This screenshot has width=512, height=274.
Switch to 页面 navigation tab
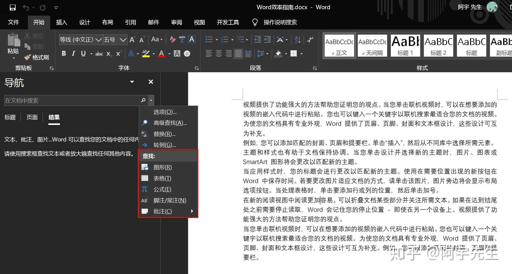pos(32,117)
